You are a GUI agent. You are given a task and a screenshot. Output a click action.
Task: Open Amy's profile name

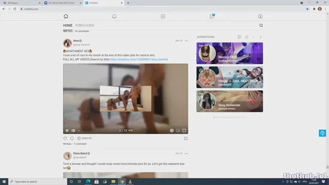click(x=76, y=41)
